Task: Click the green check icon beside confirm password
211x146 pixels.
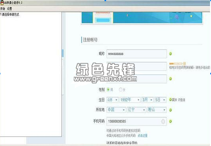Action: point(170,79)
